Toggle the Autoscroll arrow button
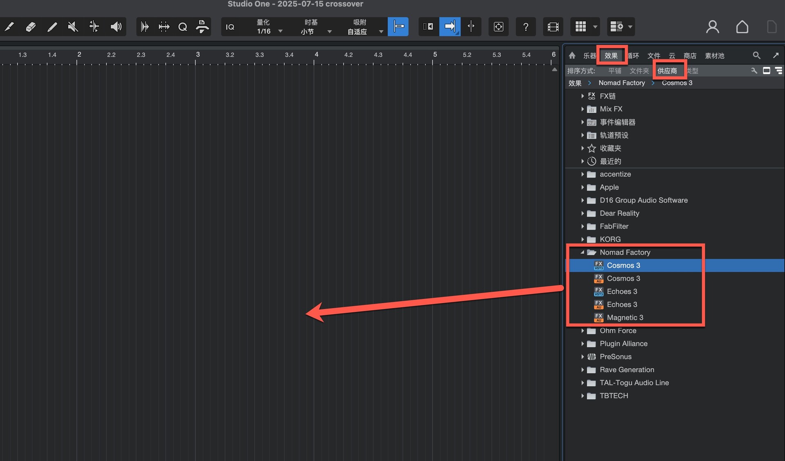This screenshot has height=461, width=785. click(450, 27)
